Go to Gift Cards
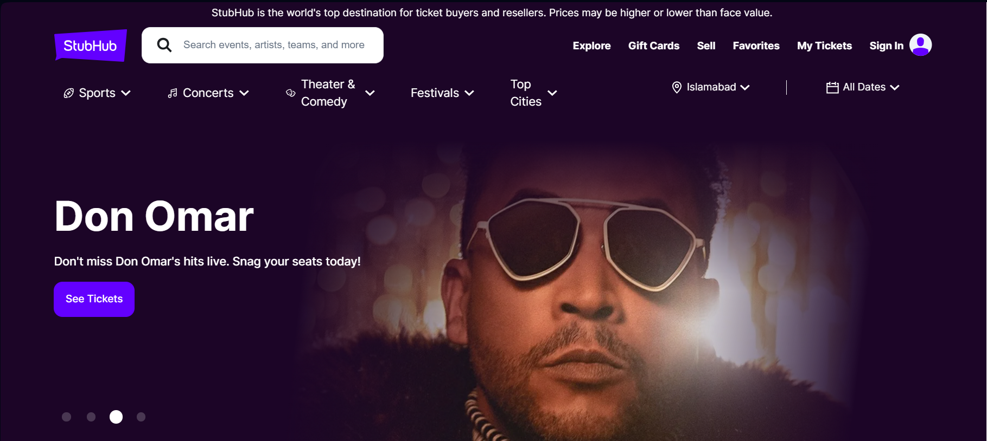This screenshot has width=987, height=441. click(653, 46)
